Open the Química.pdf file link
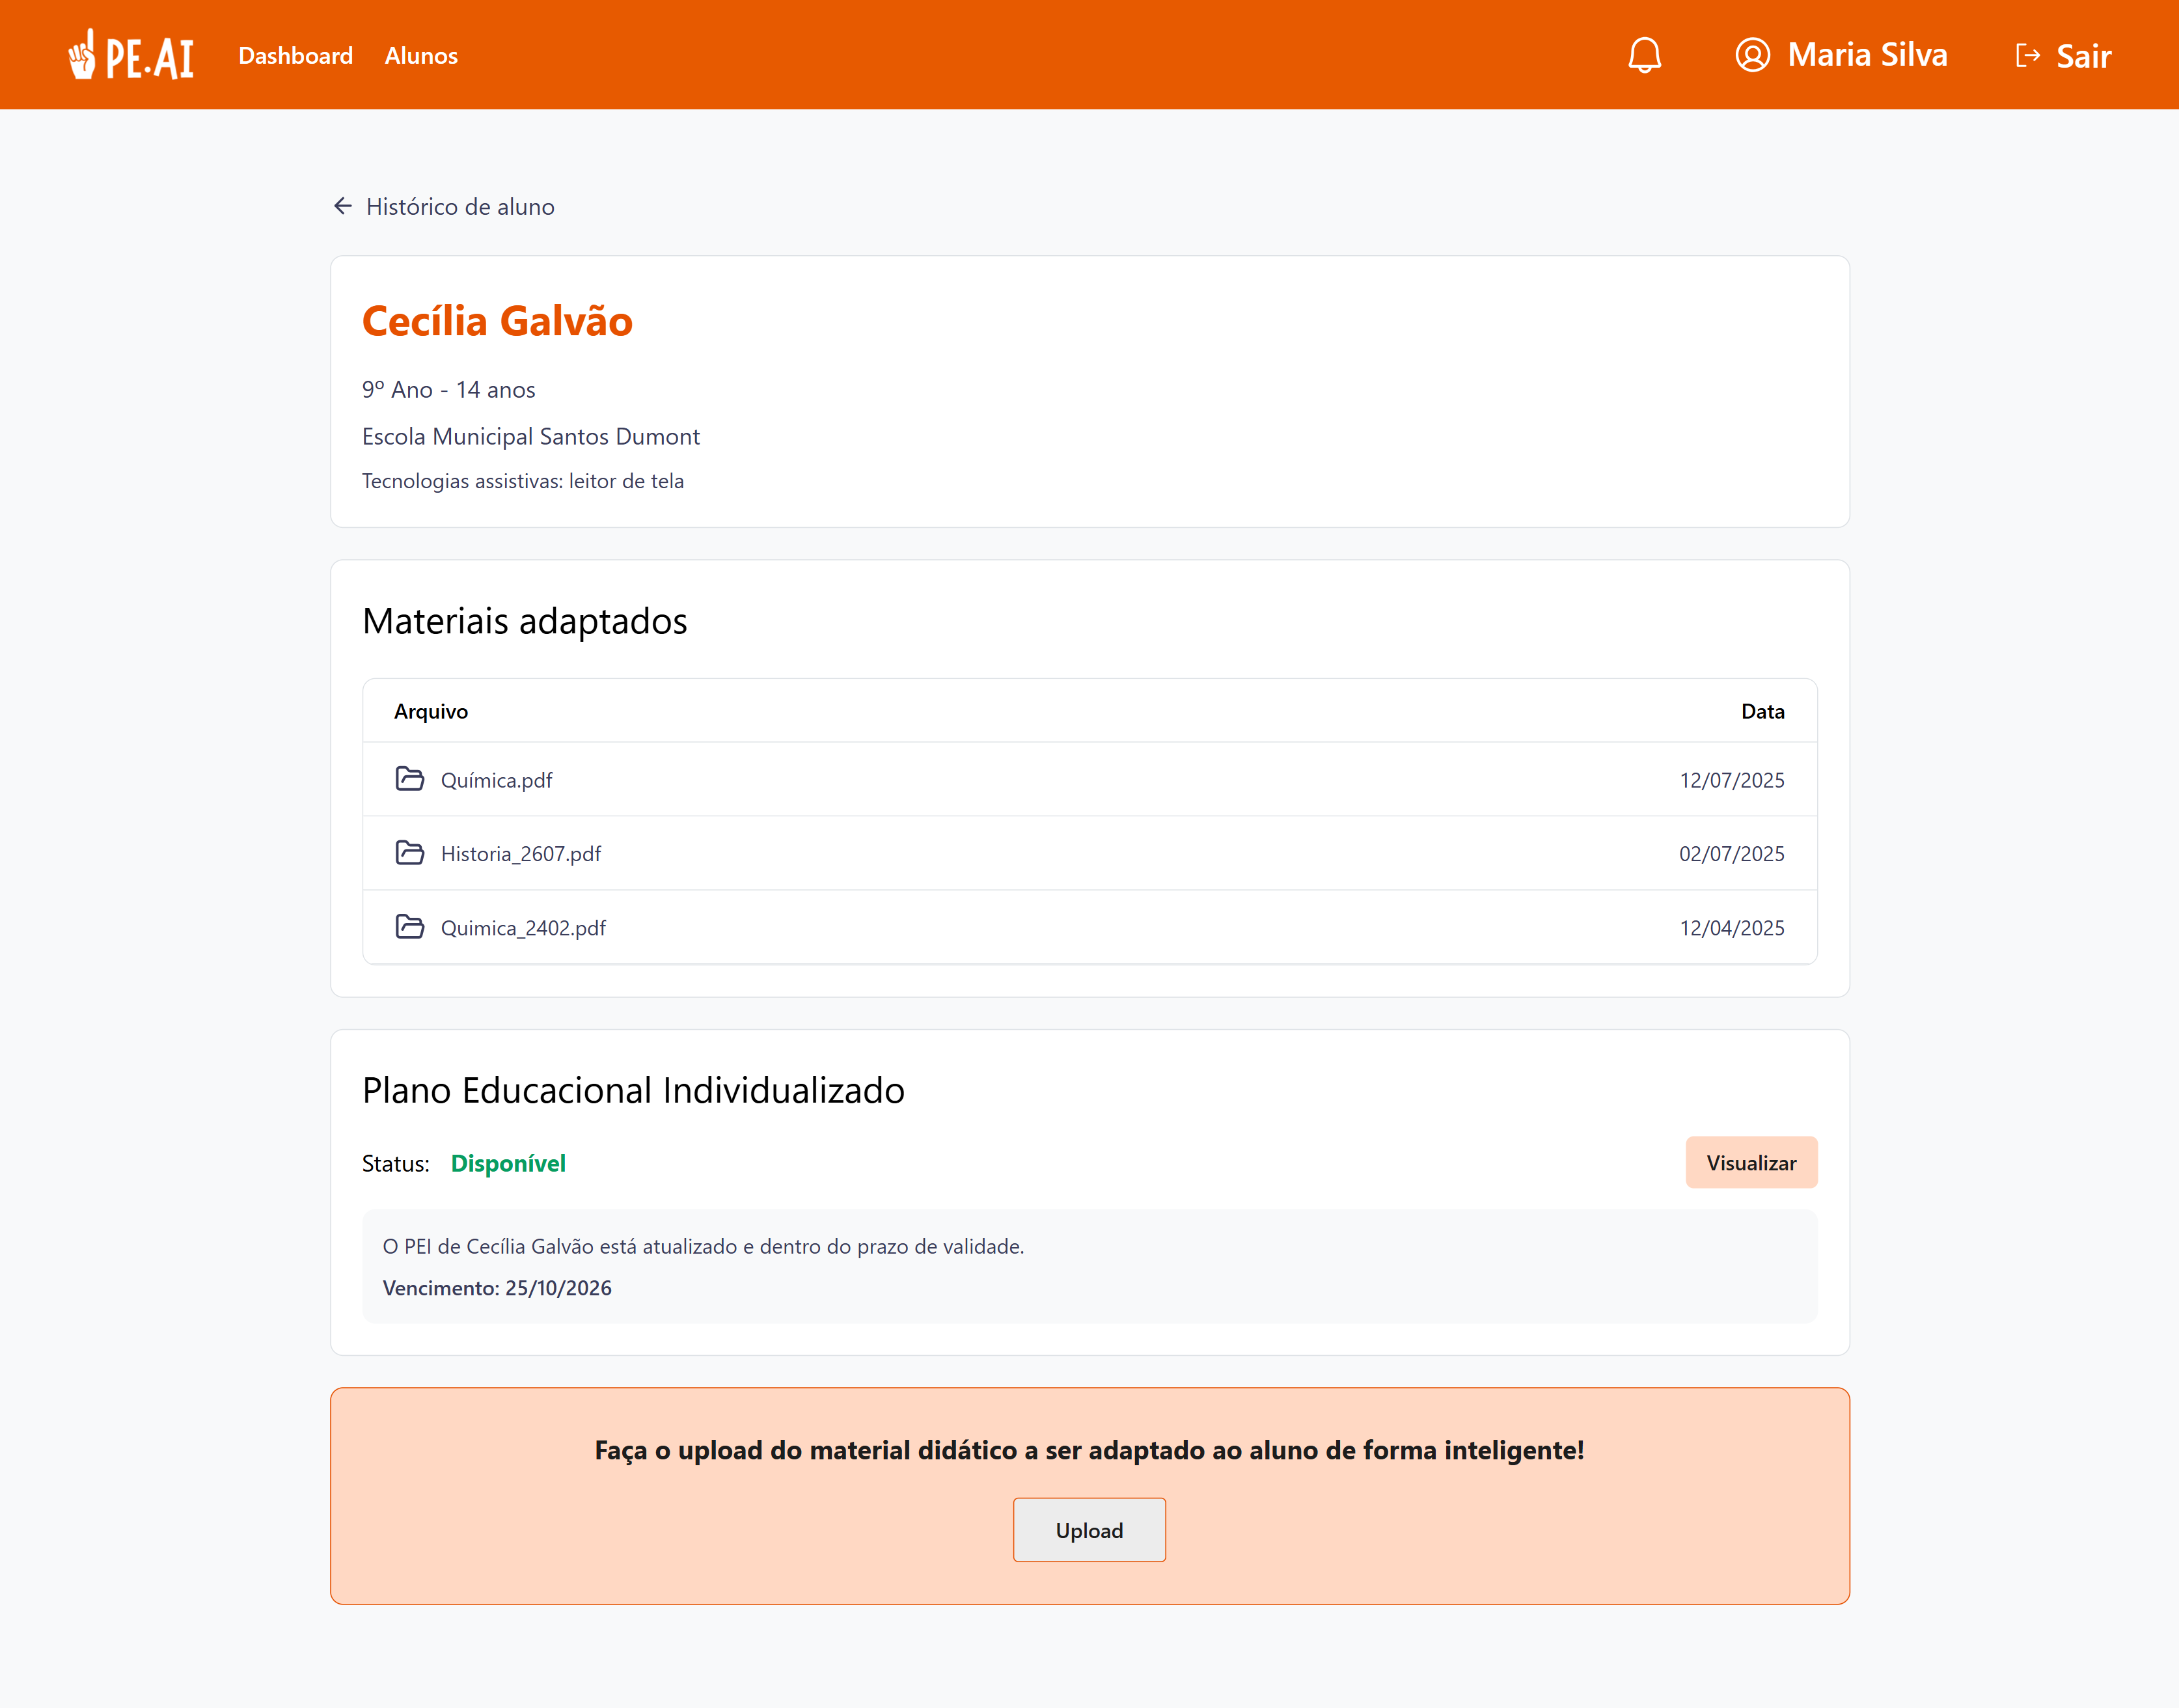Screen dimensions: 2179x1708 coord(497,780)
